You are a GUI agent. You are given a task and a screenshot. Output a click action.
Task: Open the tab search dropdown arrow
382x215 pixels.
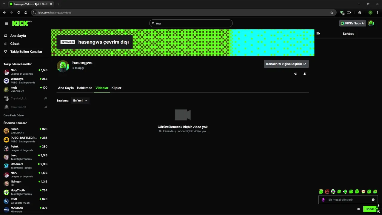point(4,4)
